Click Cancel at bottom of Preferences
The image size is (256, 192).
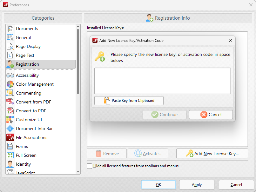pos(236,185)
